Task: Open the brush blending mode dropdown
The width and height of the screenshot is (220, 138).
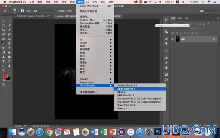Action: click(x=44, y=11)
